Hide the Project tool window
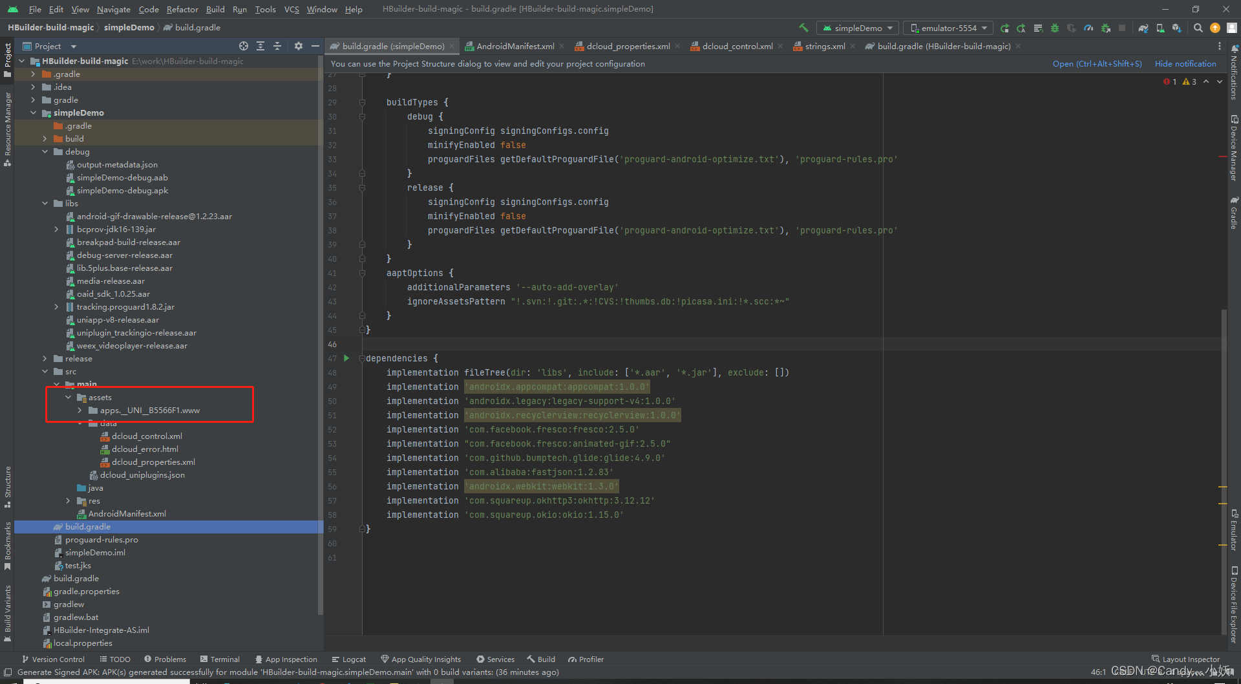This screenshot has width=1241, height=684. pyautogui.click(x=315, y=46)
